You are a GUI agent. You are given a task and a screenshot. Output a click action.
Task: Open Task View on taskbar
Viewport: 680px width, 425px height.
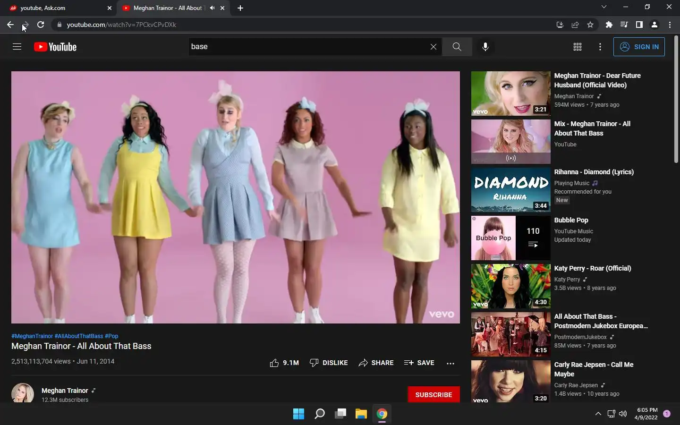pyautogui.click(x=340, y=414)
